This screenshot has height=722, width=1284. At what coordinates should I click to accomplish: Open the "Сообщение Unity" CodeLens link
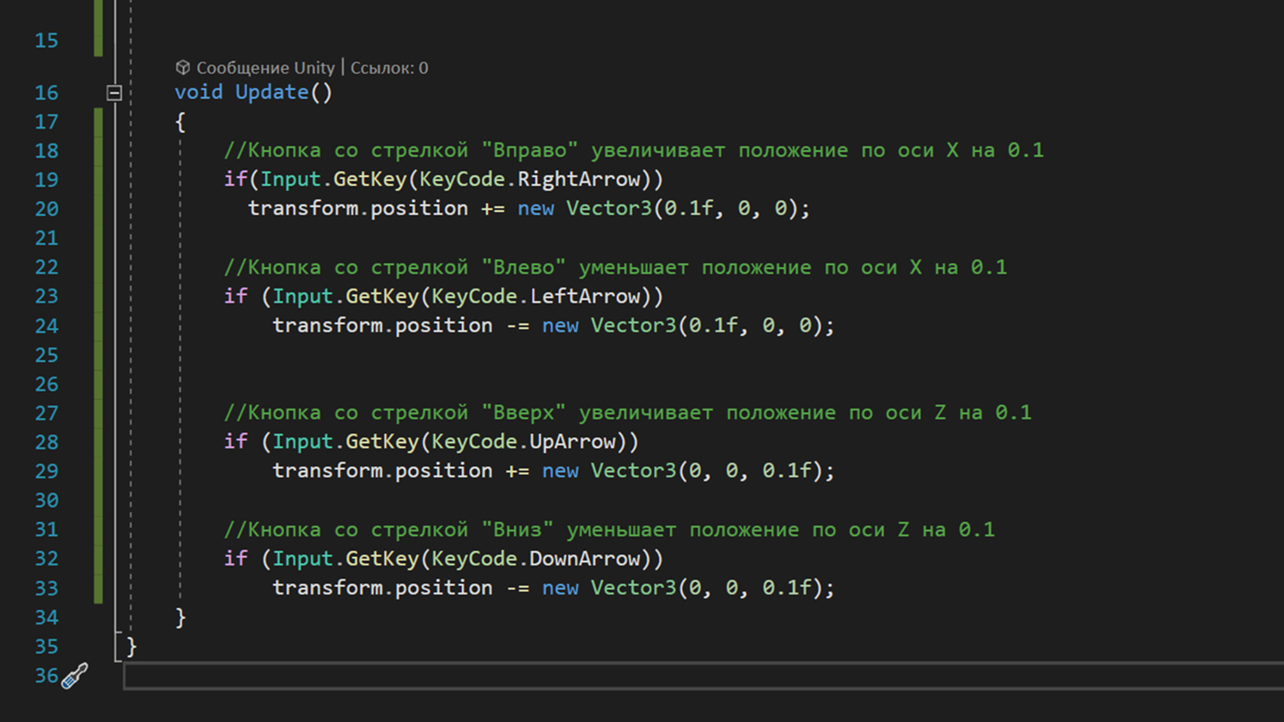click(265, 68)
